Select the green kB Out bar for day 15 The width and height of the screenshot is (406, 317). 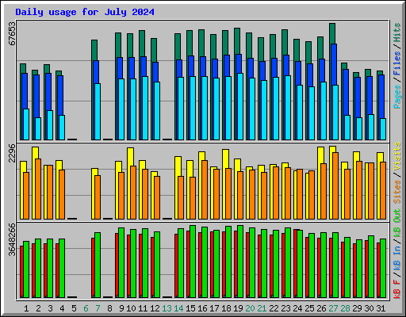point(193,262)
